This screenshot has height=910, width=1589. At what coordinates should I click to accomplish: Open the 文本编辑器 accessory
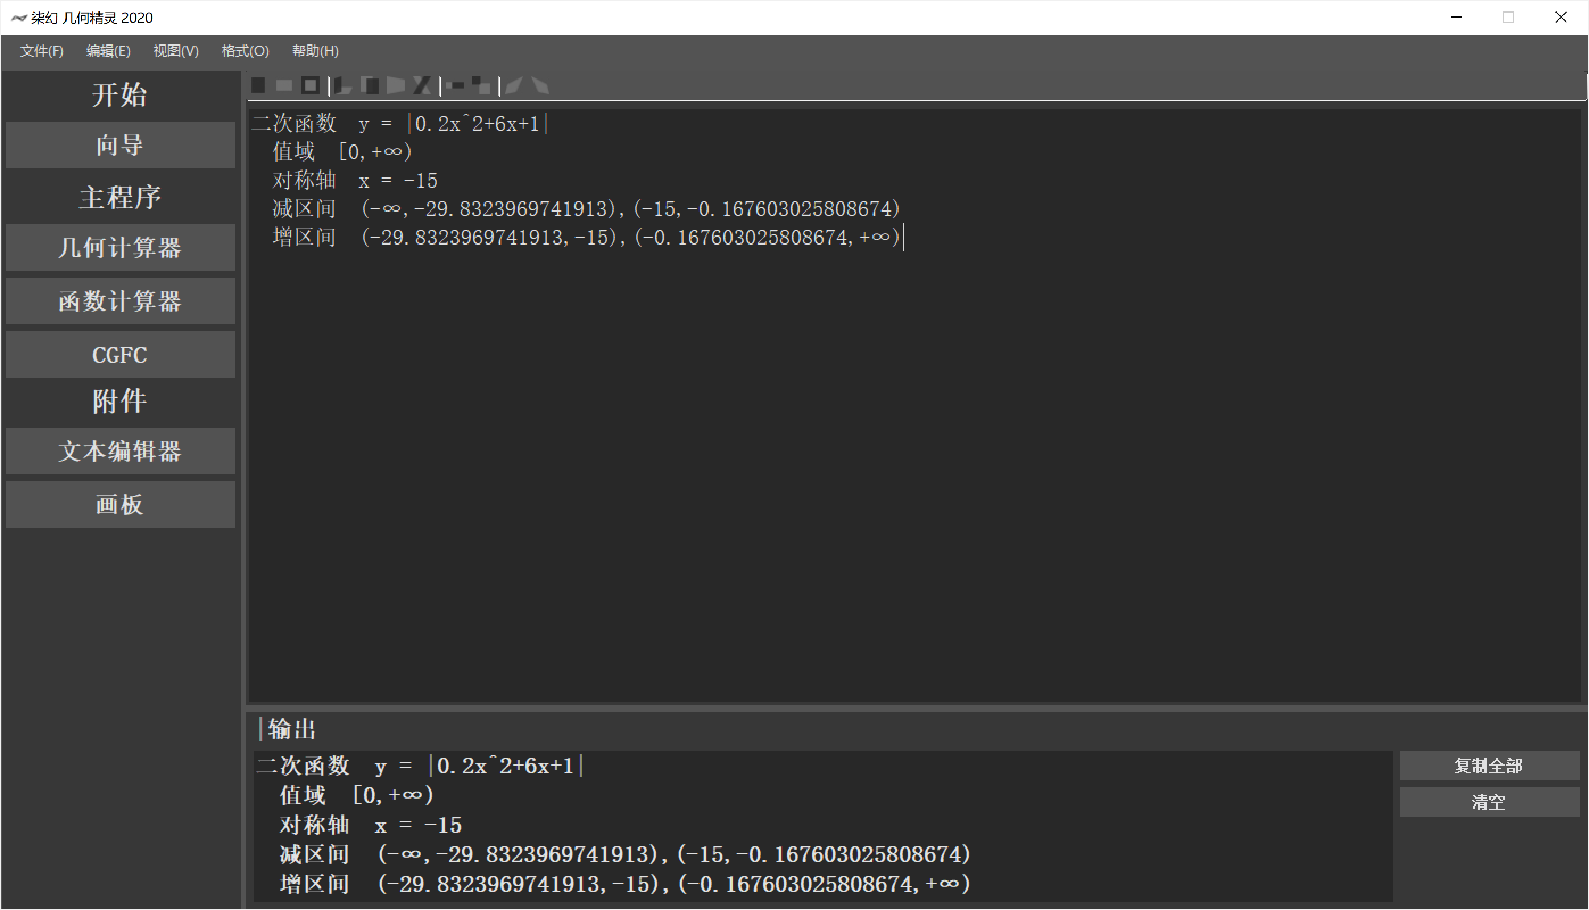coord(120,451)
